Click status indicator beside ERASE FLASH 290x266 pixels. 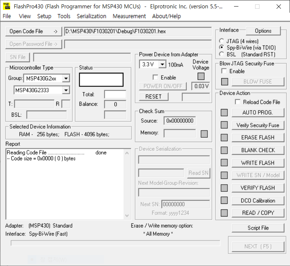tap(224, 137)
